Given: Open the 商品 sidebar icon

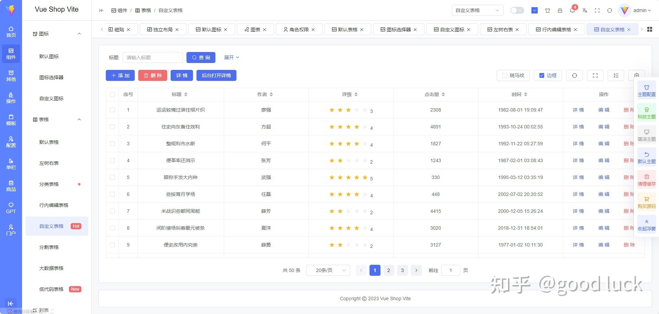Looking at the screenshot, I should pos(11,186).
